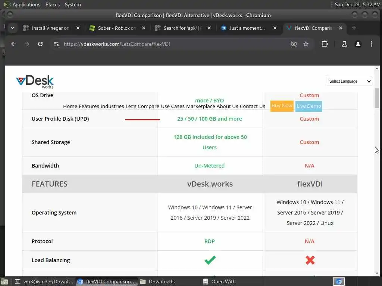This screenshot has width=382, height=286.
Task: Click the page vertical scrollbar thumb
Action: [x=377, y=98]
